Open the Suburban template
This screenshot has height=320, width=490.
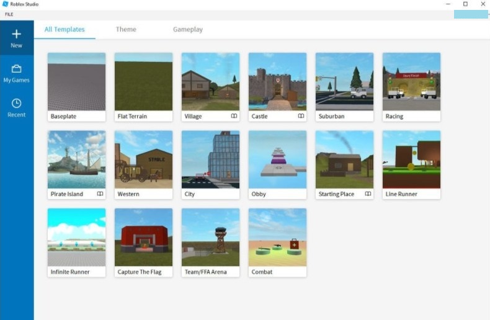pyautogui.click(x=344, y=82)
